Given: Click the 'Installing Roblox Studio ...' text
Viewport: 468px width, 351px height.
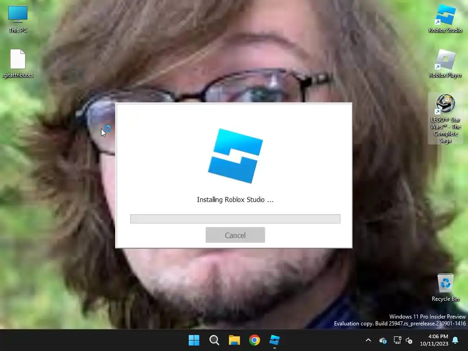Looking at the screenshot, I should coord(235,200).
